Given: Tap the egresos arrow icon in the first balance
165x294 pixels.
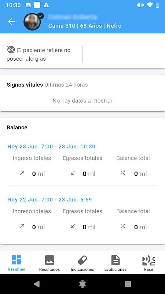Looking at the screenshot, I should coord(73,173).
